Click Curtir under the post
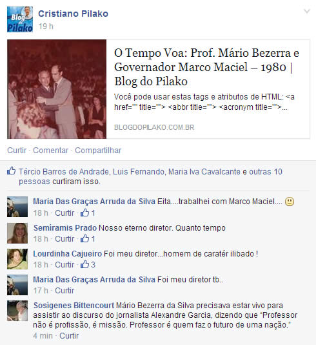This screenshot has width=316, height=345. tap(17, 151)
